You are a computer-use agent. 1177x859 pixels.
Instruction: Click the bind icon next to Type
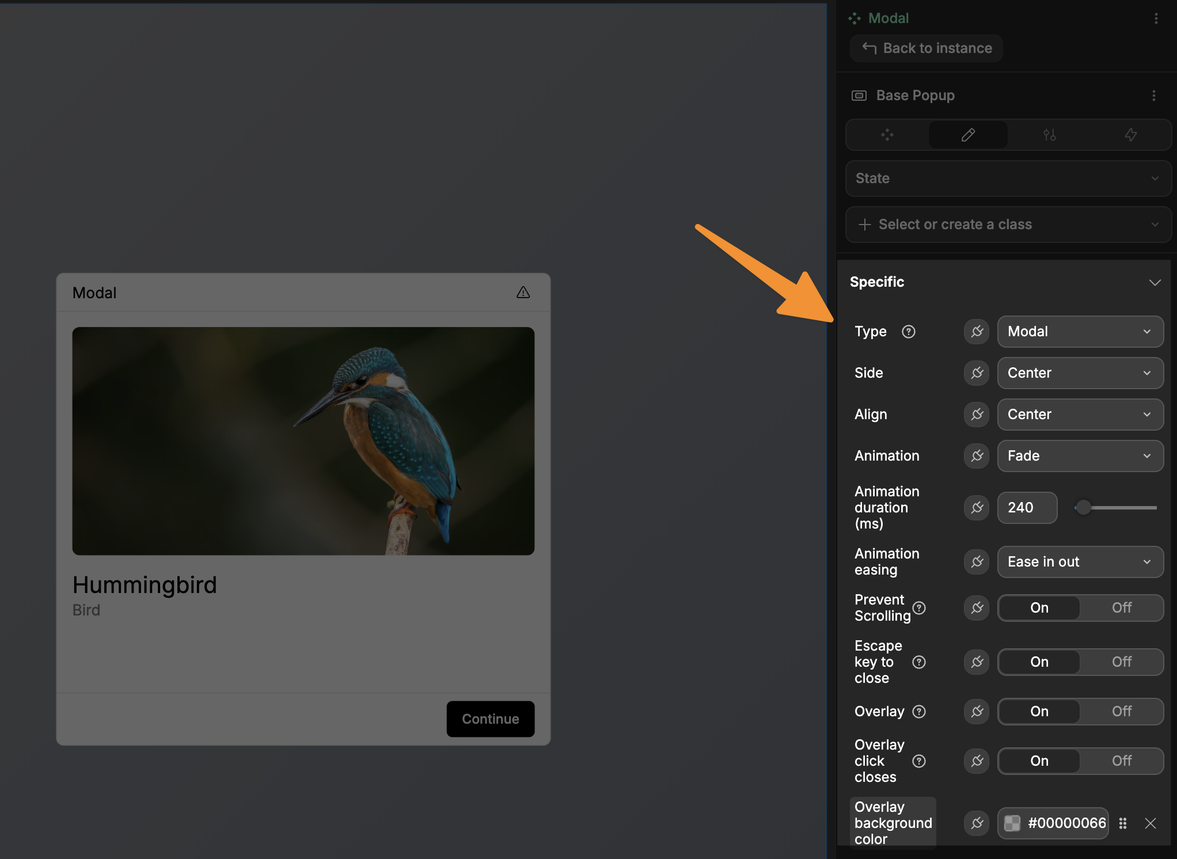[x=977, y=332]
